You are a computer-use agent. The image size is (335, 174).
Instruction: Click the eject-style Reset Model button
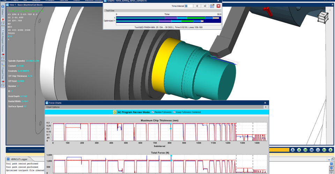[x=293, y=150]
